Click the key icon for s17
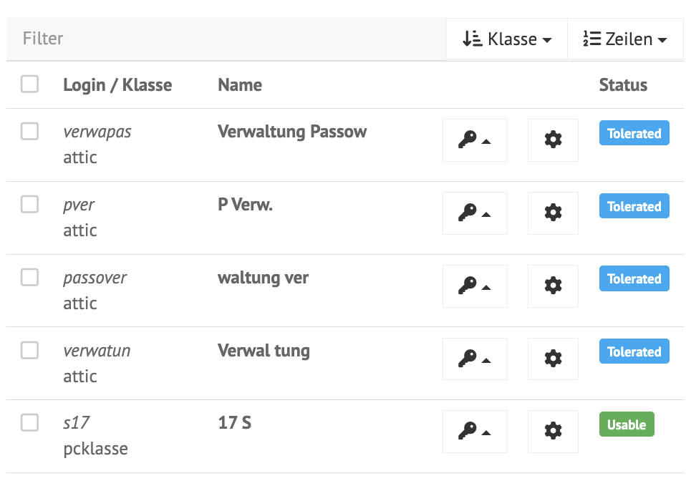 click(475, 432)
